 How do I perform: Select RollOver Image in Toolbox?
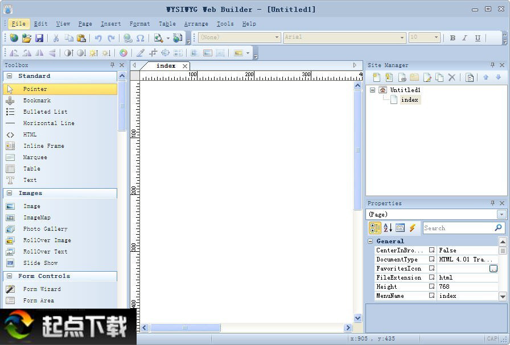click(60, 240)
